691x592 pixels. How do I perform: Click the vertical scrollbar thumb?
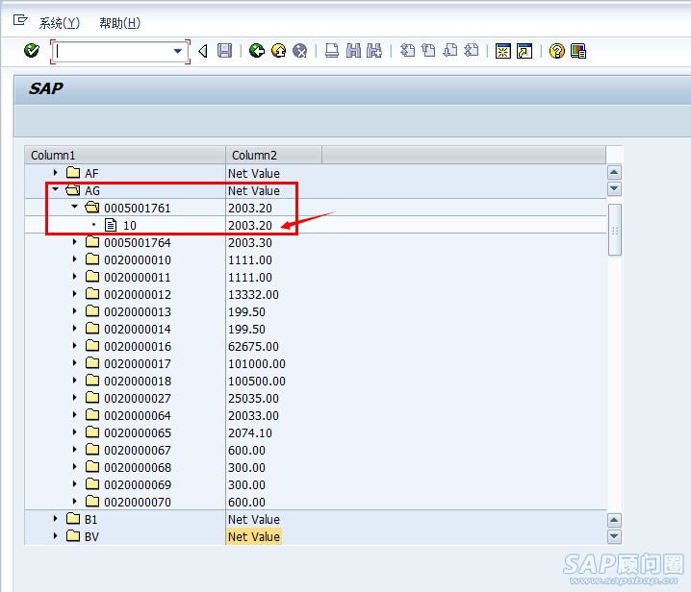pyautogui.click(x=614, y=230)
